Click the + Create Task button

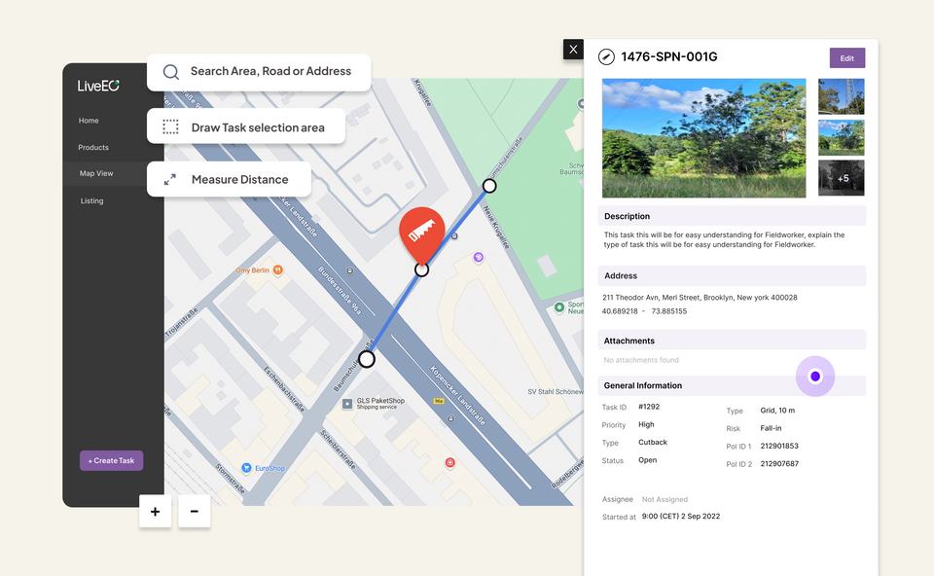click(x=111, y=460)
